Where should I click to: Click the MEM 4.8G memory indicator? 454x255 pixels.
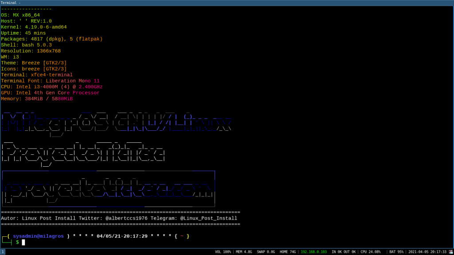pyautogui.click(x=243, y=251)
